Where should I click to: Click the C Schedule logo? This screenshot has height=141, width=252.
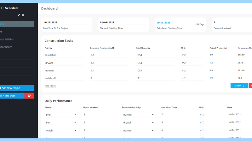point(9,8)
